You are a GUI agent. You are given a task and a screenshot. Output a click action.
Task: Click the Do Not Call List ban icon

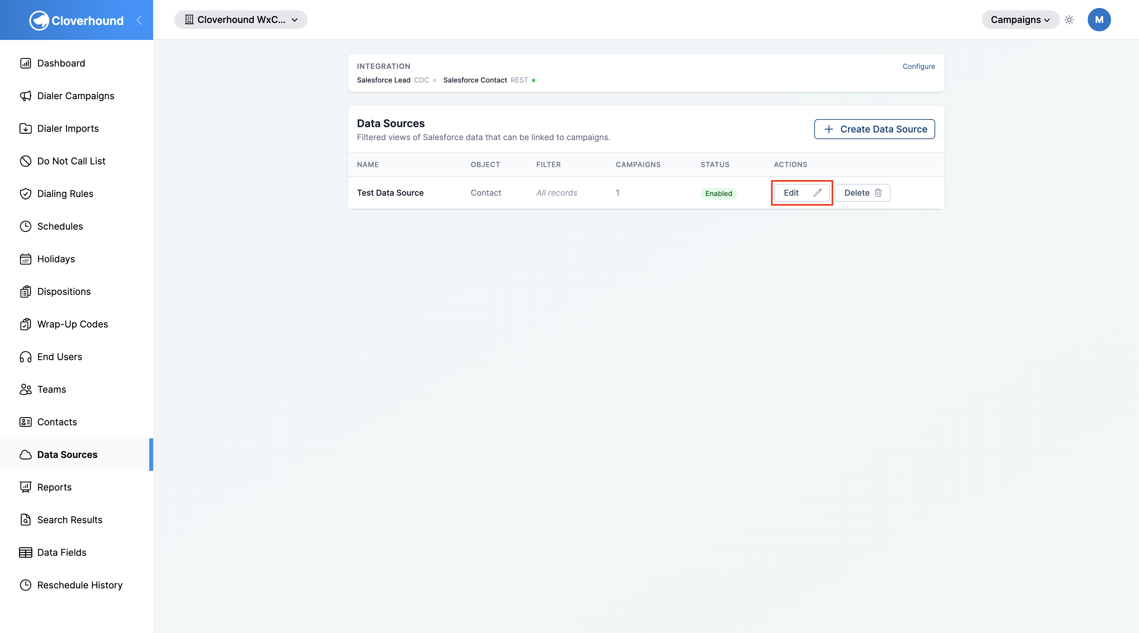(x=26, y=161)
